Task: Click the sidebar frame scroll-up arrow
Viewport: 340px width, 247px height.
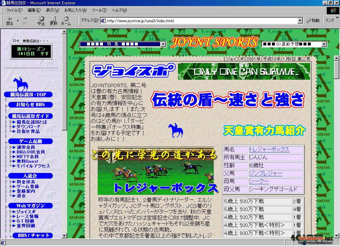Action: [x=64, y=32]
